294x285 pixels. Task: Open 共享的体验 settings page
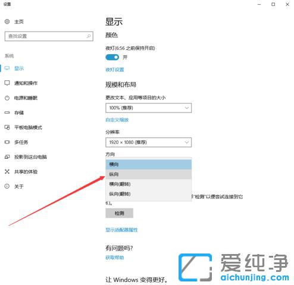tap(26, 171)
